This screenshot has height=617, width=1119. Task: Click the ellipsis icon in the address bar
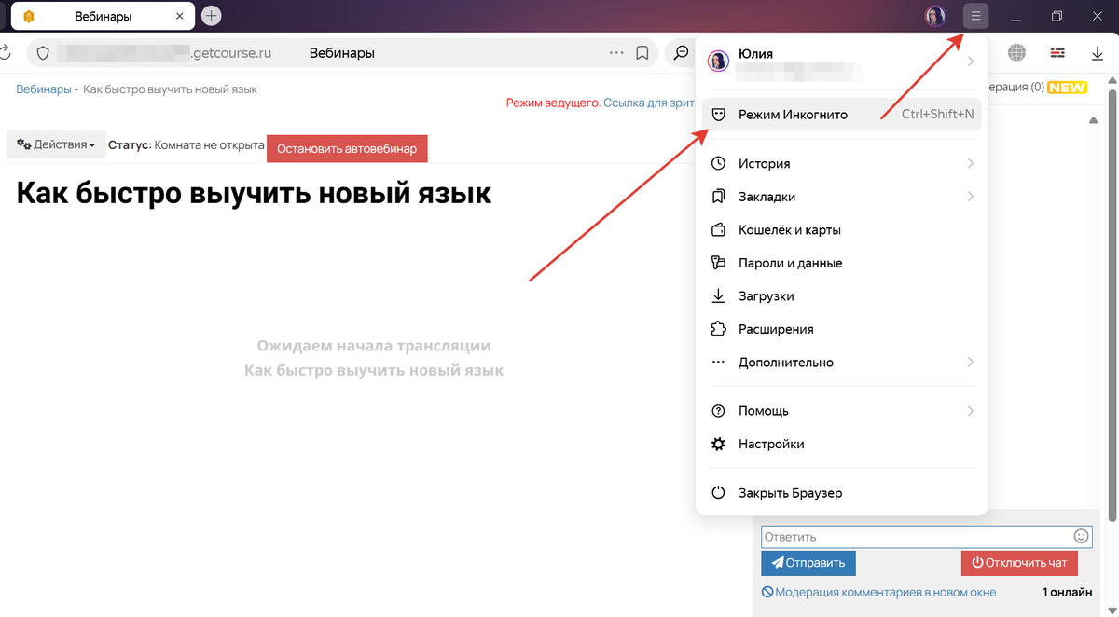coord(615,53)
